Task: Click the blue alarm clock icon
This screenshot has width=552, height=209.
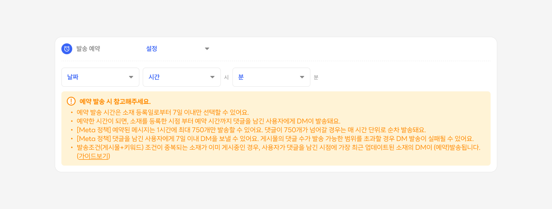Action: pos(66,49)
